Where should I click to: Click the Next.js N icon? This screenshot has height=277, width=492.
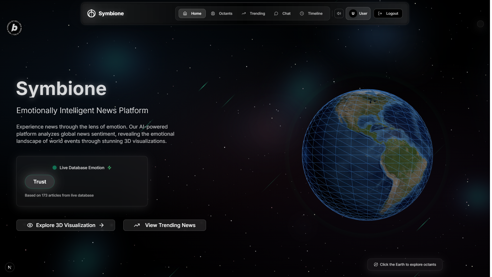(10, 267)
